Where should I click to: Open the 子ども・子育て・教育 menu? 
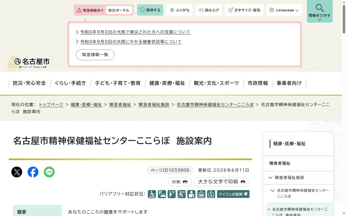118,83
